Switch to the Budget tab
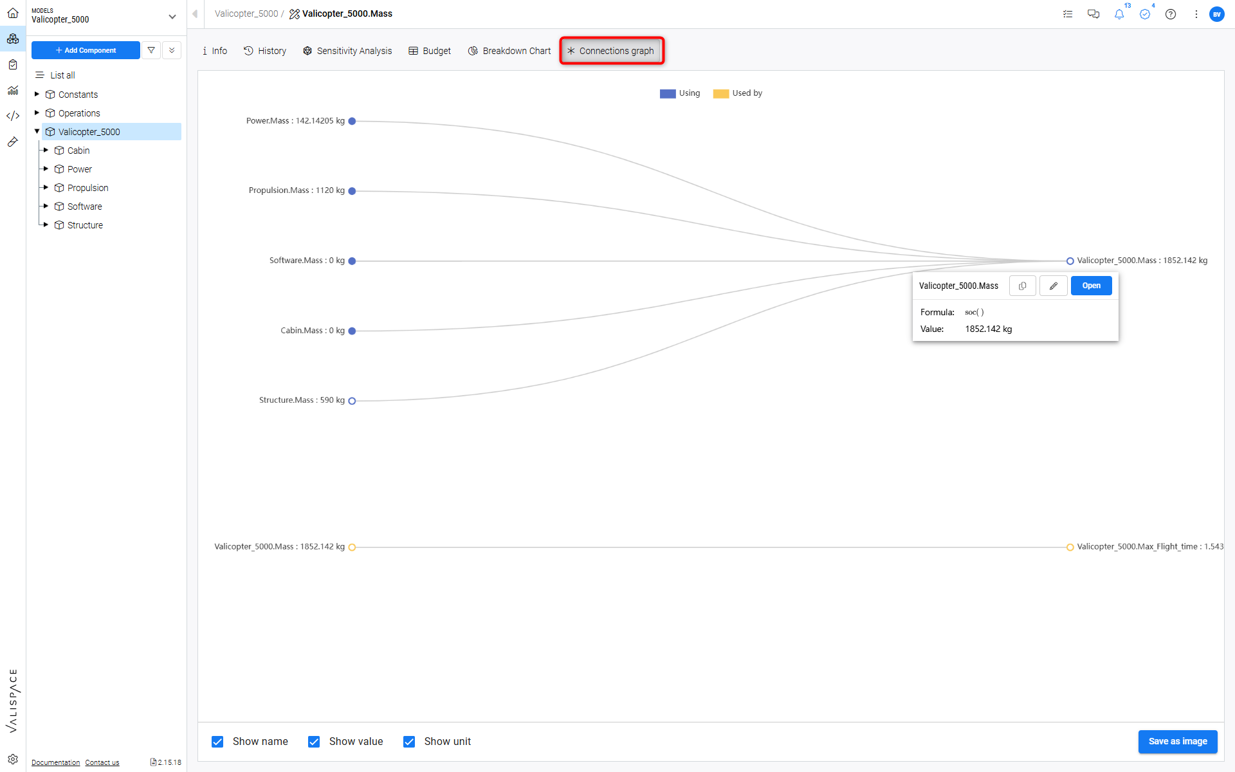 point(430,51)
